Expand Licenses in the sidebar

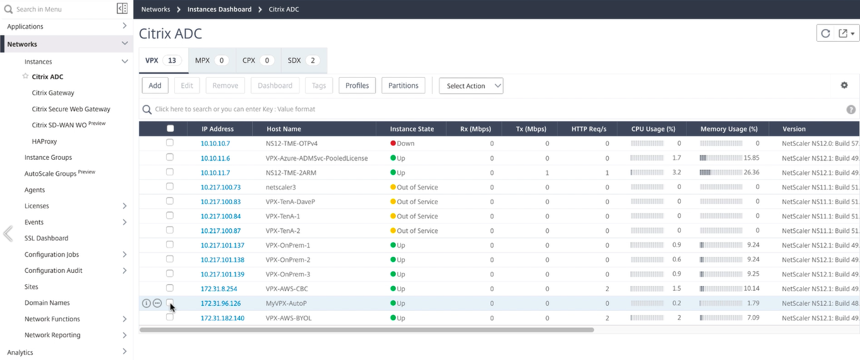[x=124, y=206]
